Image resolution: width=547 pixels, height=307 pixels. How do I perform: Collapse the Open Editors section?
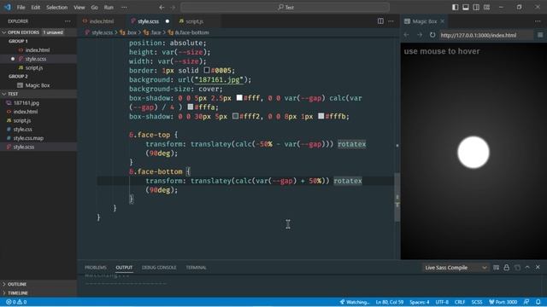(38, 32)
